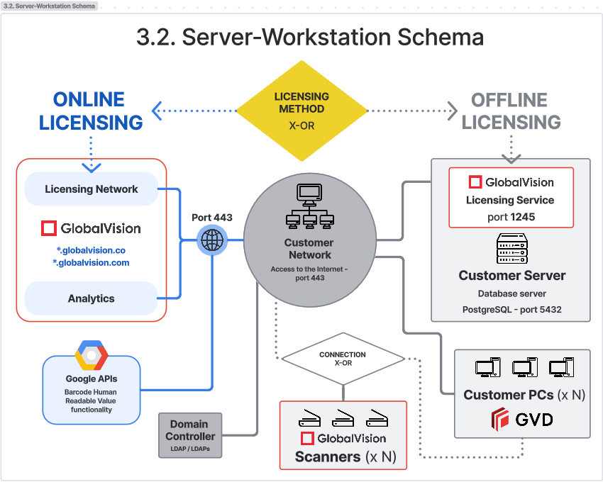Click the Licensing Network pill
This screenshot has height=482, width=603.
92,189
